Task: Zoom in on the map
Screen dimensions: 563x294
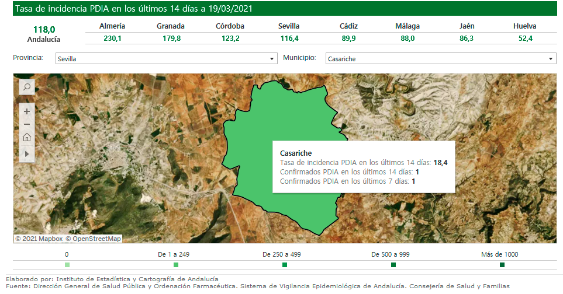Action: (x=27, y=111)
